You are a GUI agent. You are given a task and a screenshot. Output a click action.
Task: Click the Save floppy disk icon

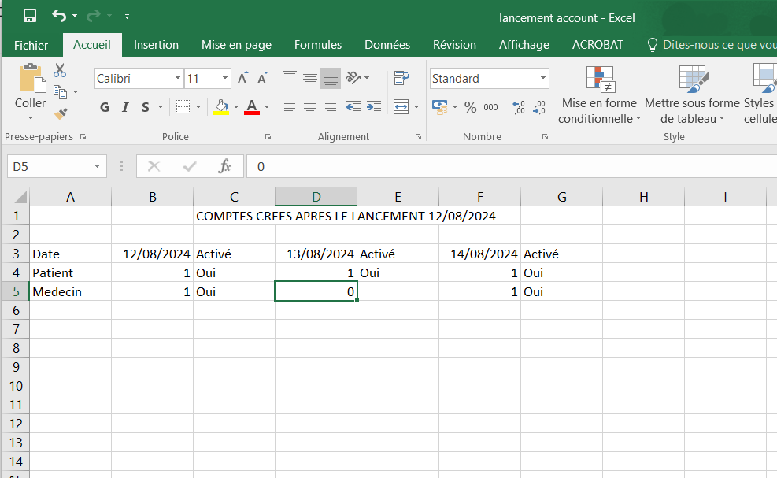(30, 16)
